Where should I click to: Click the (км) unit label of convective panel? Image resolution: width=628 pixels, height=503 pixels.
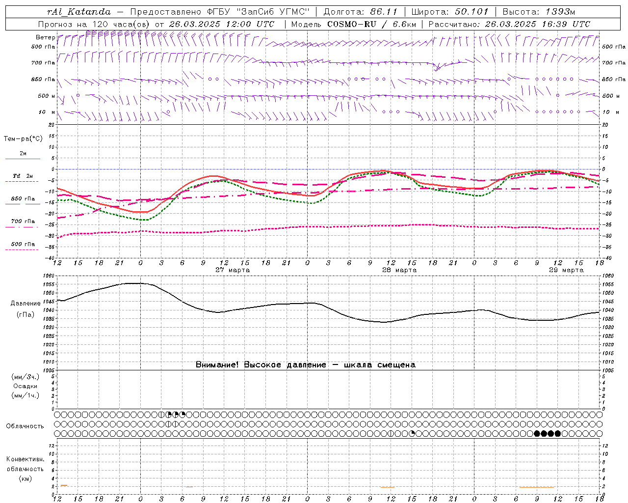tap(25, 478)
